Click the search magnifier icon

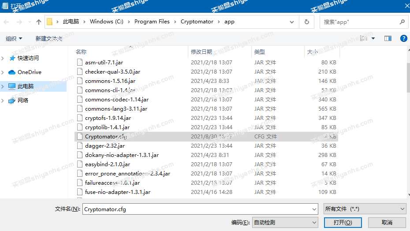[402, 22]
